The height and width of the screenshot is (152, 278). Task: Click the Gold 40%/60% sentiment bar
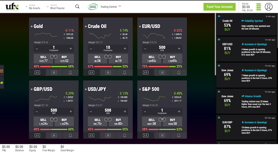54,66
